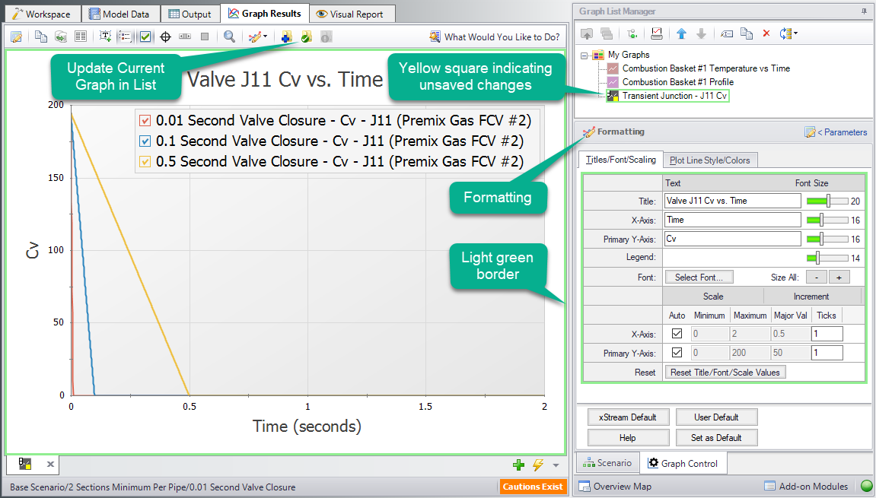The height and width of the screenshot is (498, 876).
Task: Disable Auto scale checkbox for X-Axis
Action: tap(677, 334)
